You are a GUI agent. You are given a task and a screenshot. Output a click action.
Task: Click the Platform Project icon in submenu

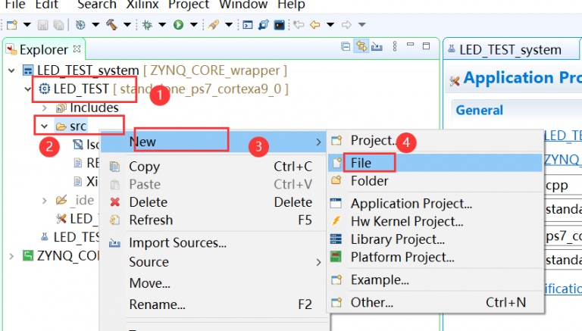(336, 257)
